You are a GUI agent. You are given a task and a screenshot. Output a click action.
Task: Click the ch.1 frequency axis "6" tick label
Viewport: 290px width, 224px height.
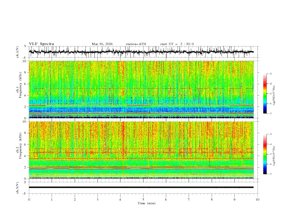(x=25, y=84)
